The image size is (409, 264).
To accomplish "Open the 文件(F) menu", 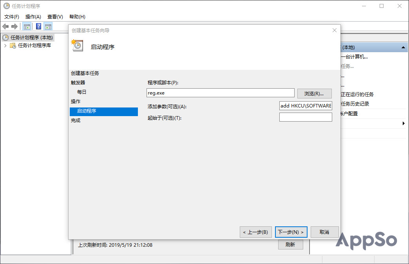I will point(12,17).
